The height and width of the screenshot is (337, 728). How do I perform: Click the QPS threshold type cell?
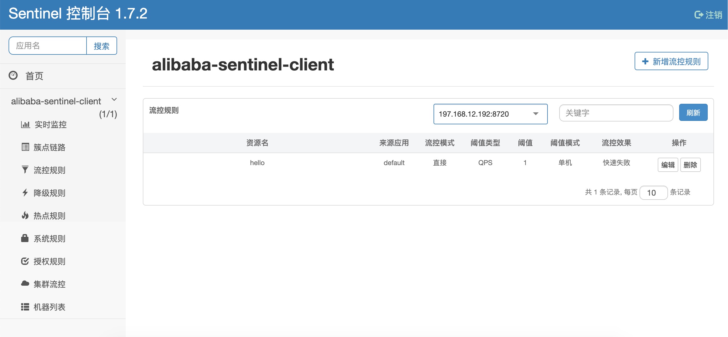tap(485, 163)
